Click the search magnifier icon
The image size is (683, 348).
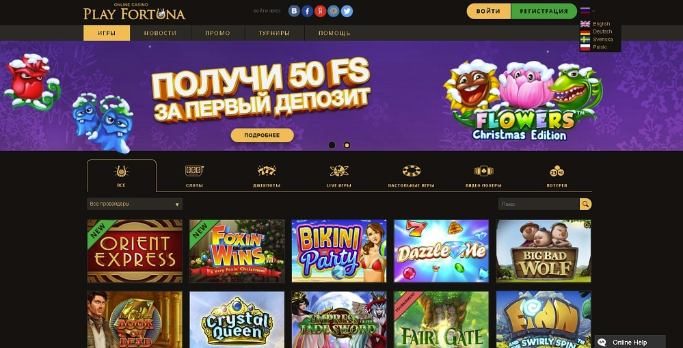point(585,204)
